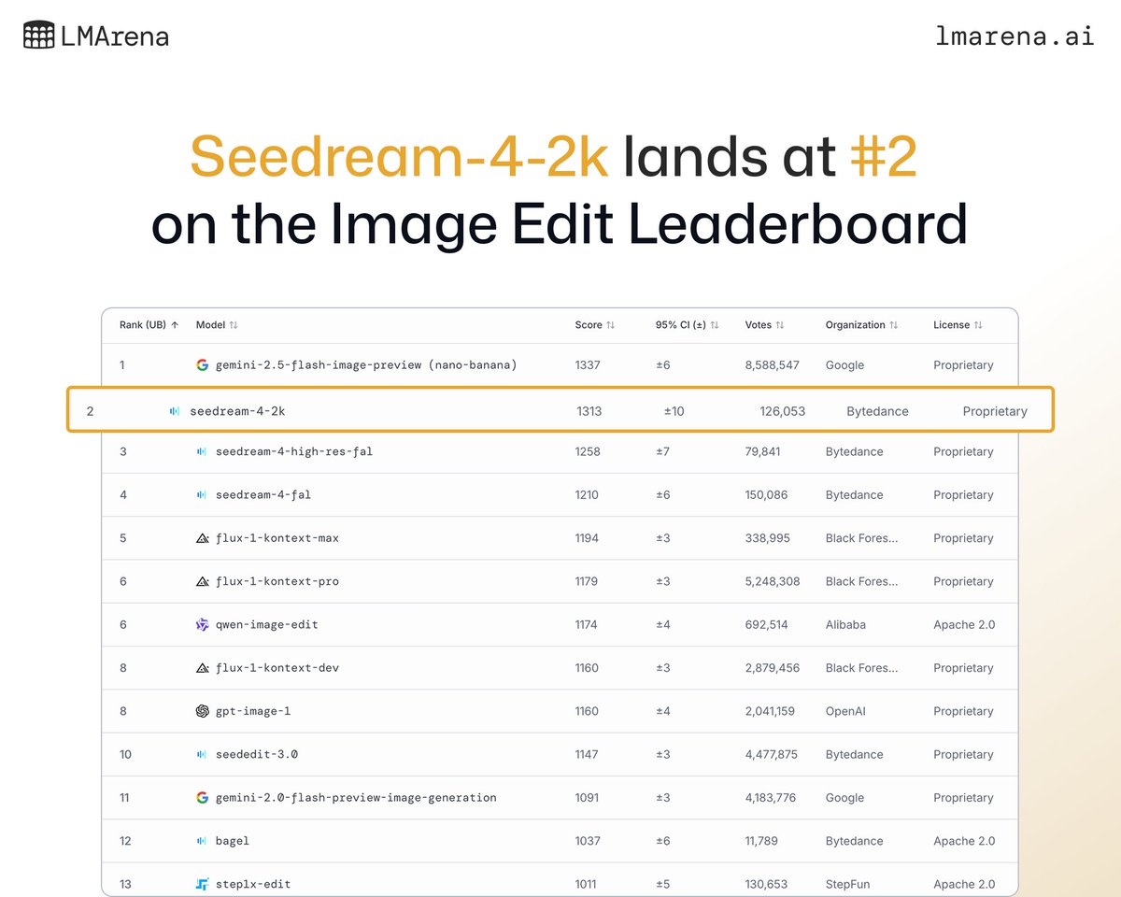Screen dimensions: 1121x897
Task: Click the score value 1258
Action: coord(588,451)
